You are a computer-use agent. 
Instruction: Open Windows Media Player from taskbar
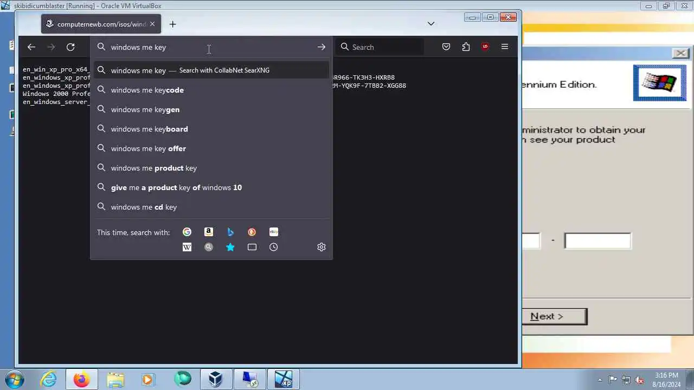click(147, 379)
